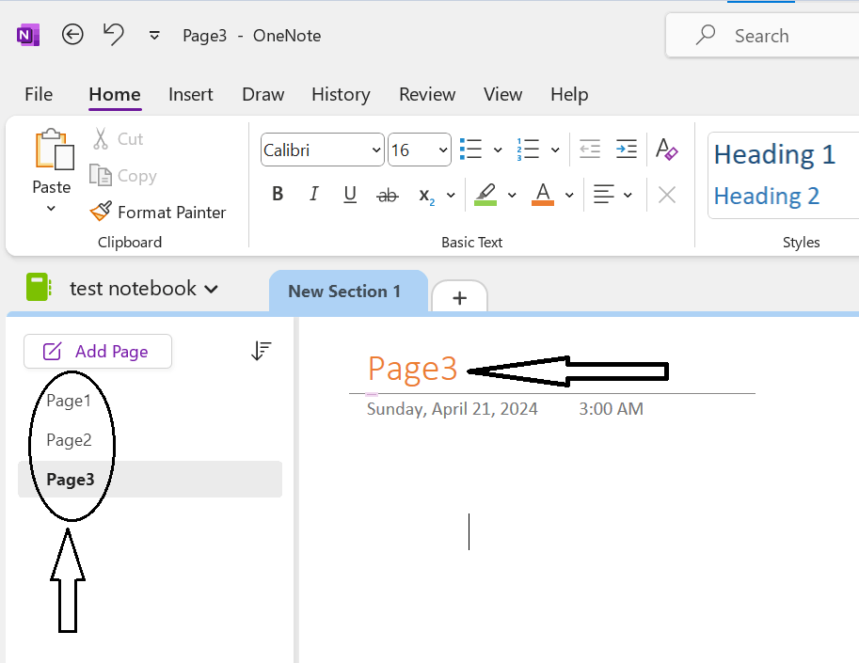This screenshot has width=859, height=663.
Task: Click the Delete X icon
Action: click(x=667, y=195)
